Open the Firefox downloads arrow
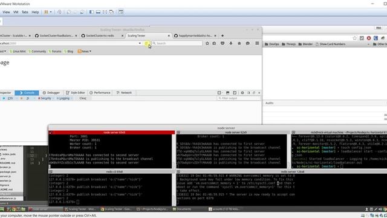Screen dimensions: 387x218 (231, 43)
